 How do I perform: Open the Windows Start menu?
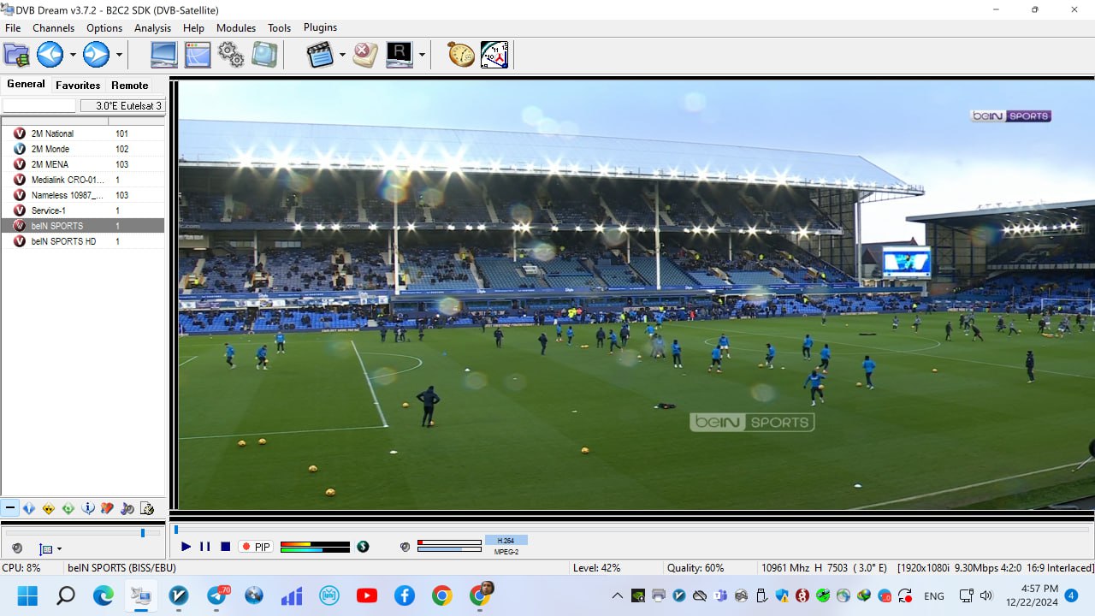(28, 595)
